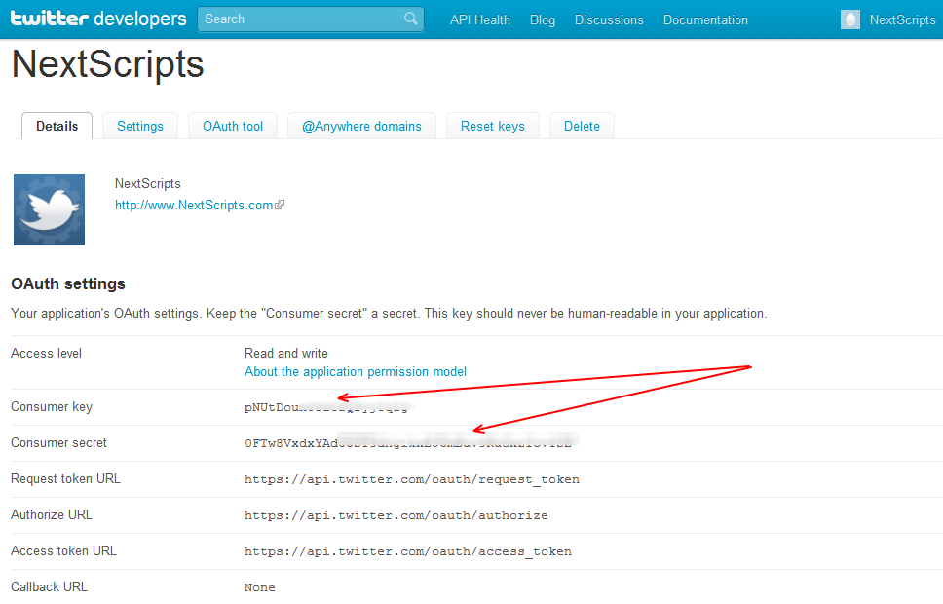Click the search magnifier icon

(411, 19)
